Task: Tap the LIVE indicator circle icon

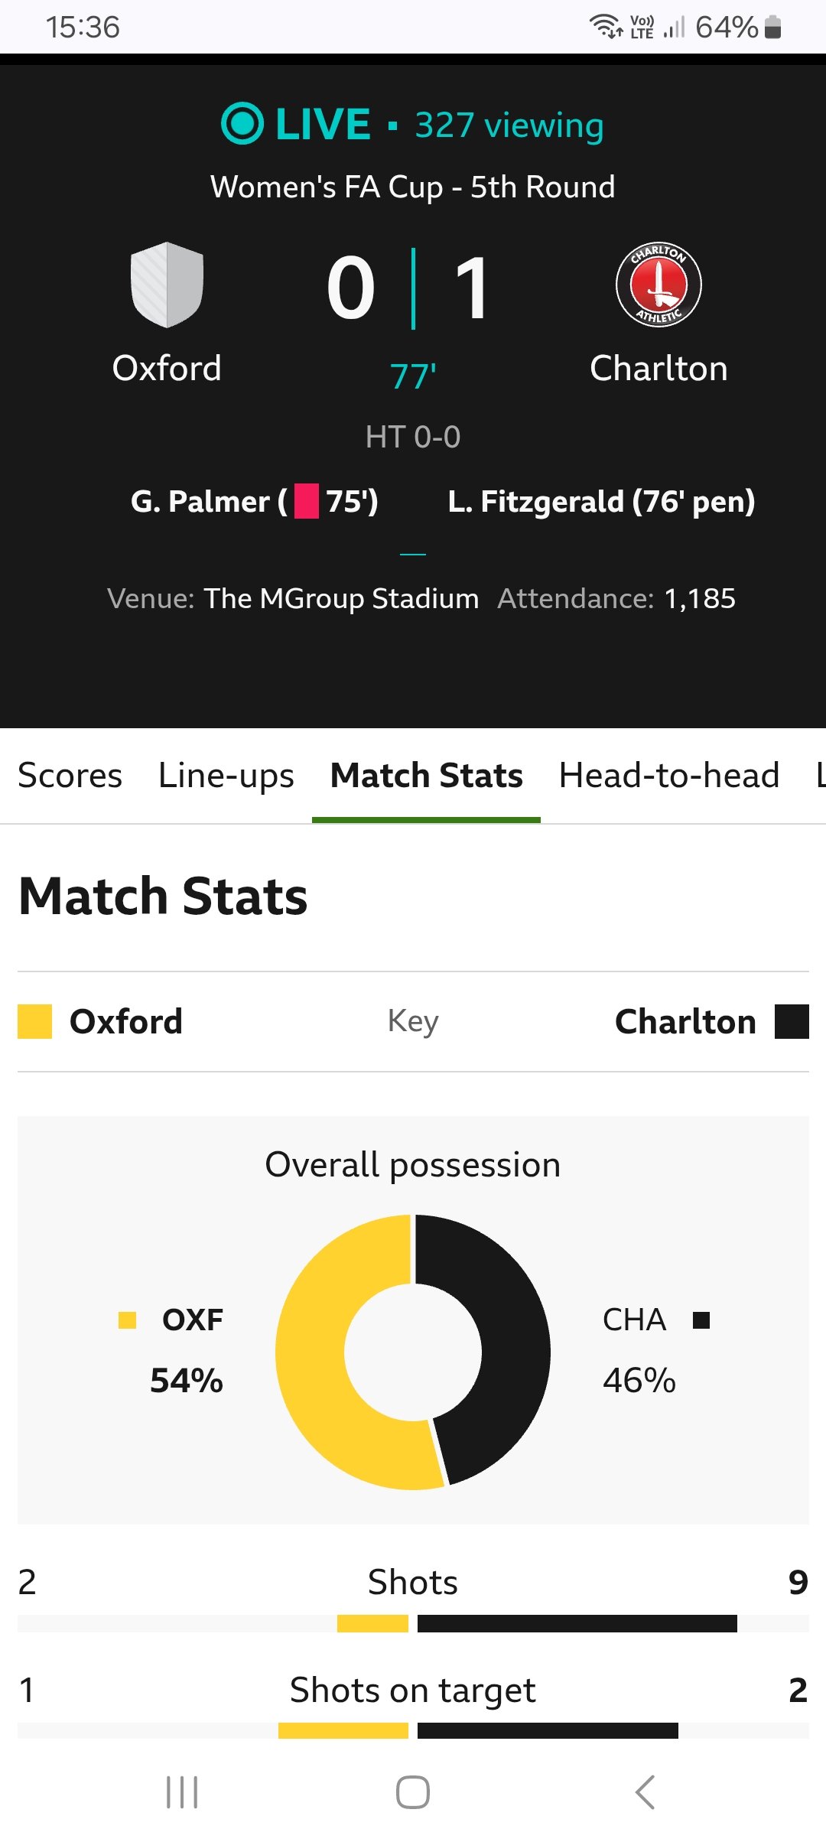Action: 242,123
